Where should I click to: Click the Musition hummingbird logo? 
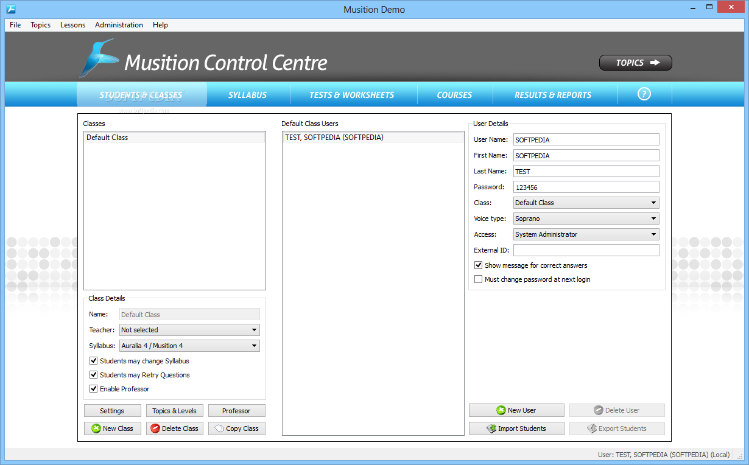pos(98,58)
